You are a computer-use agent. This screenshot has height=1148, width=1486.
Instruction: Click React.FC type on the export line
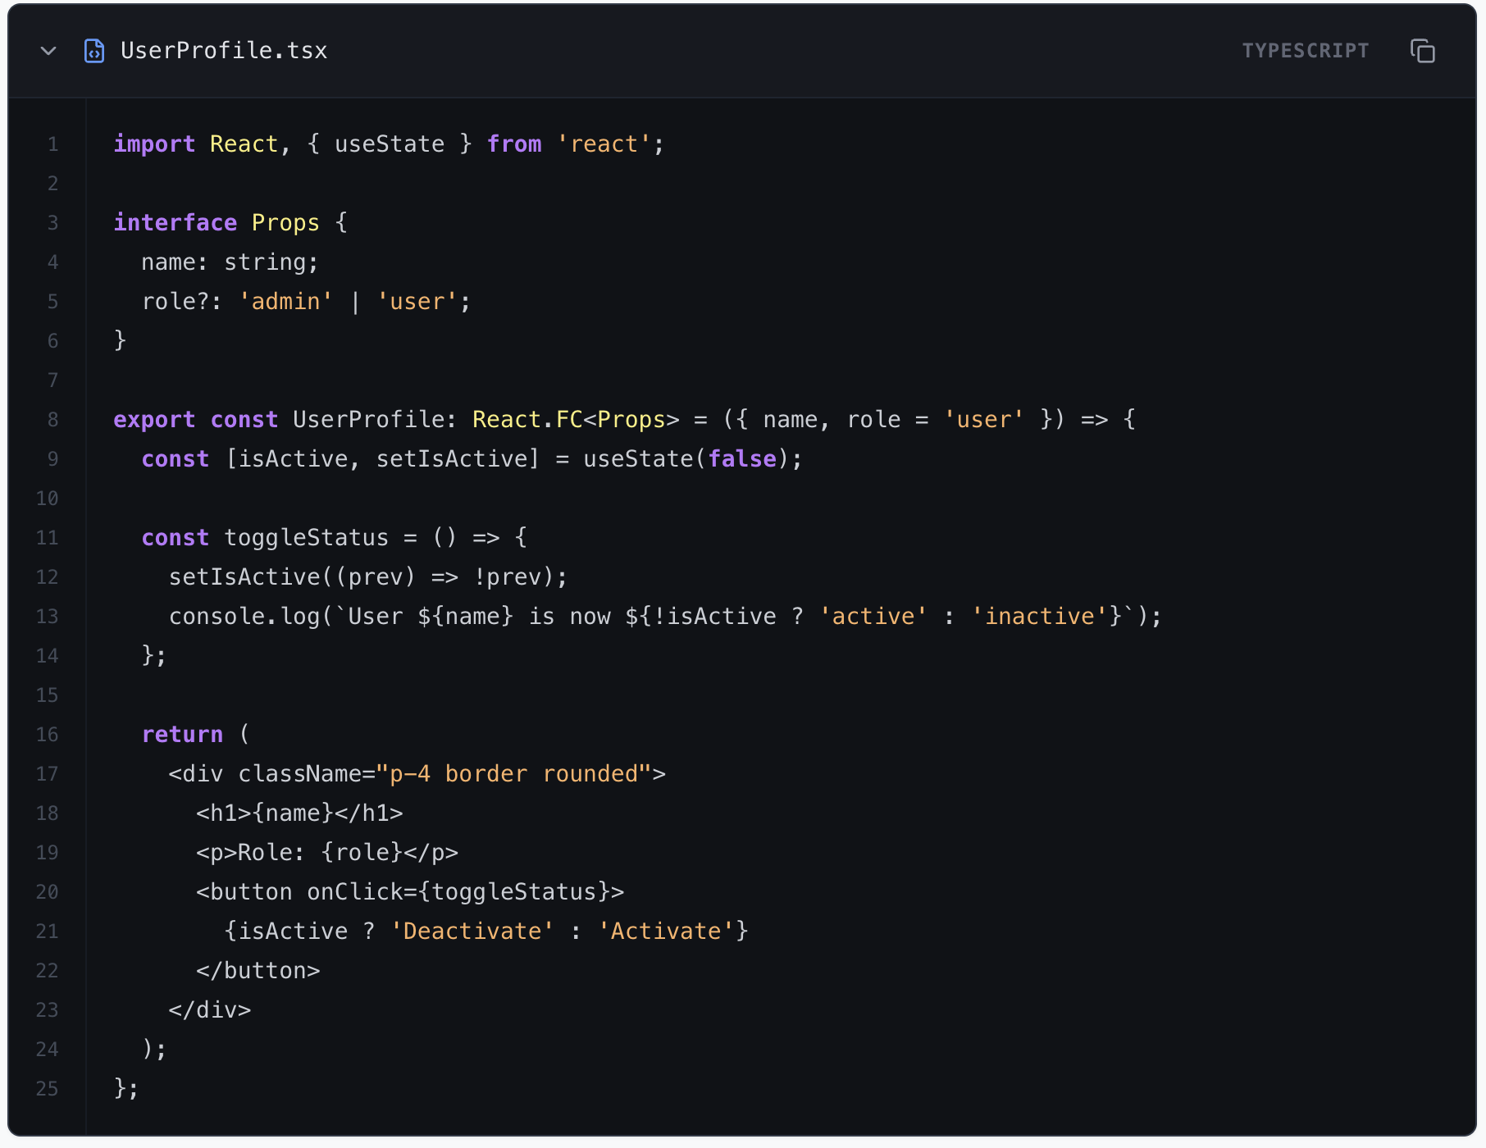[526, 420]
